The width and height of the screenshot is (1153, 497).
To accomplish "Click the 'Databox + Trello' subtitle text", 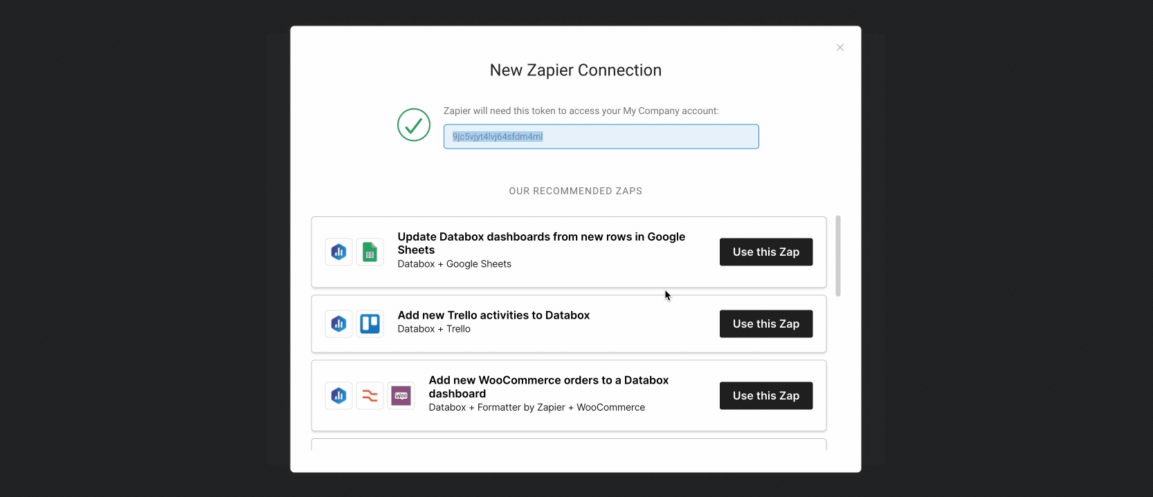I will coord(434,329).
